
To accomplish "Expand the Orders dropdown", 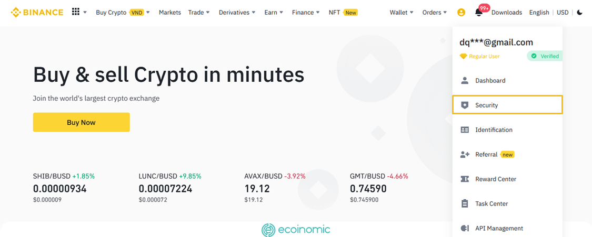I will click(435, 12).
